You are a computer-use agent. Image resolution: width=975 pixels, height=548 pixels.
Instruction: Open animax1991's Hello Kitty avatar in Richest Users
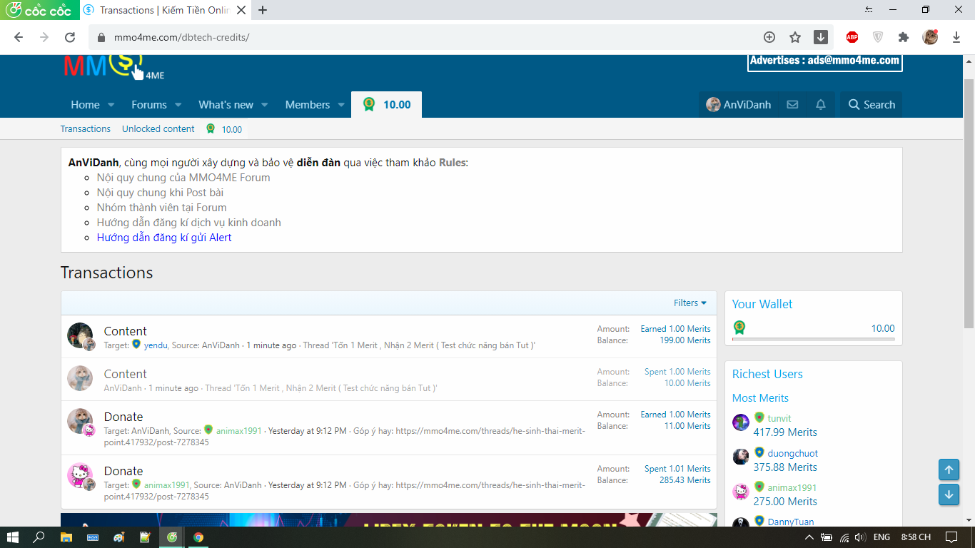pyautogui.click(x=741, y=492)
